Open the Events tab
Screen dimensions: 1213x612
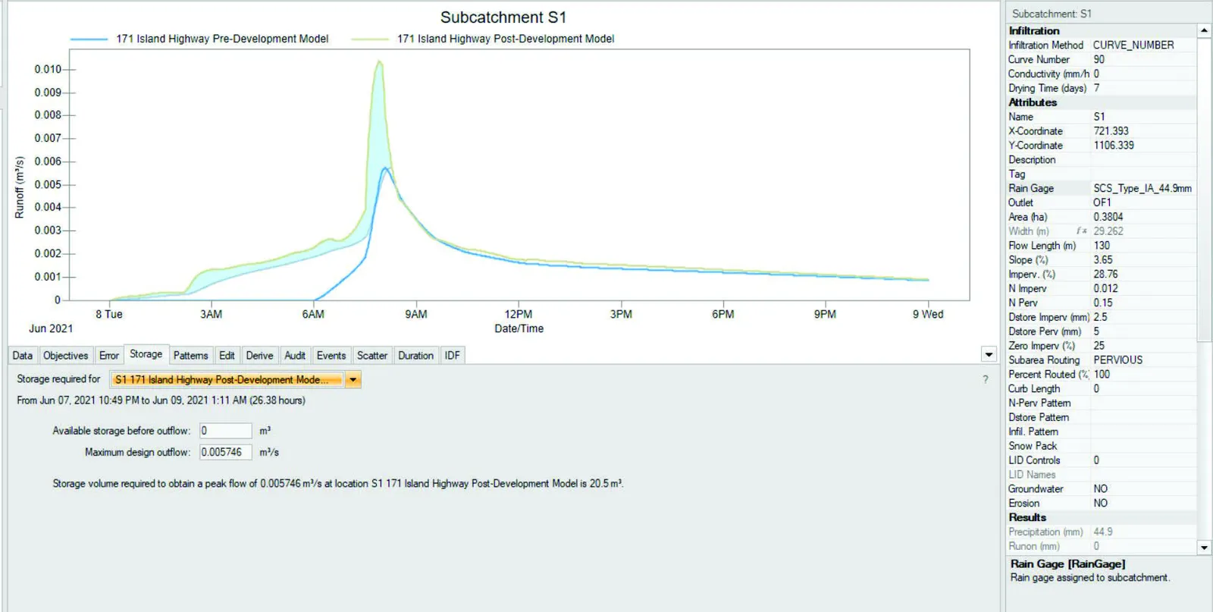331,355
